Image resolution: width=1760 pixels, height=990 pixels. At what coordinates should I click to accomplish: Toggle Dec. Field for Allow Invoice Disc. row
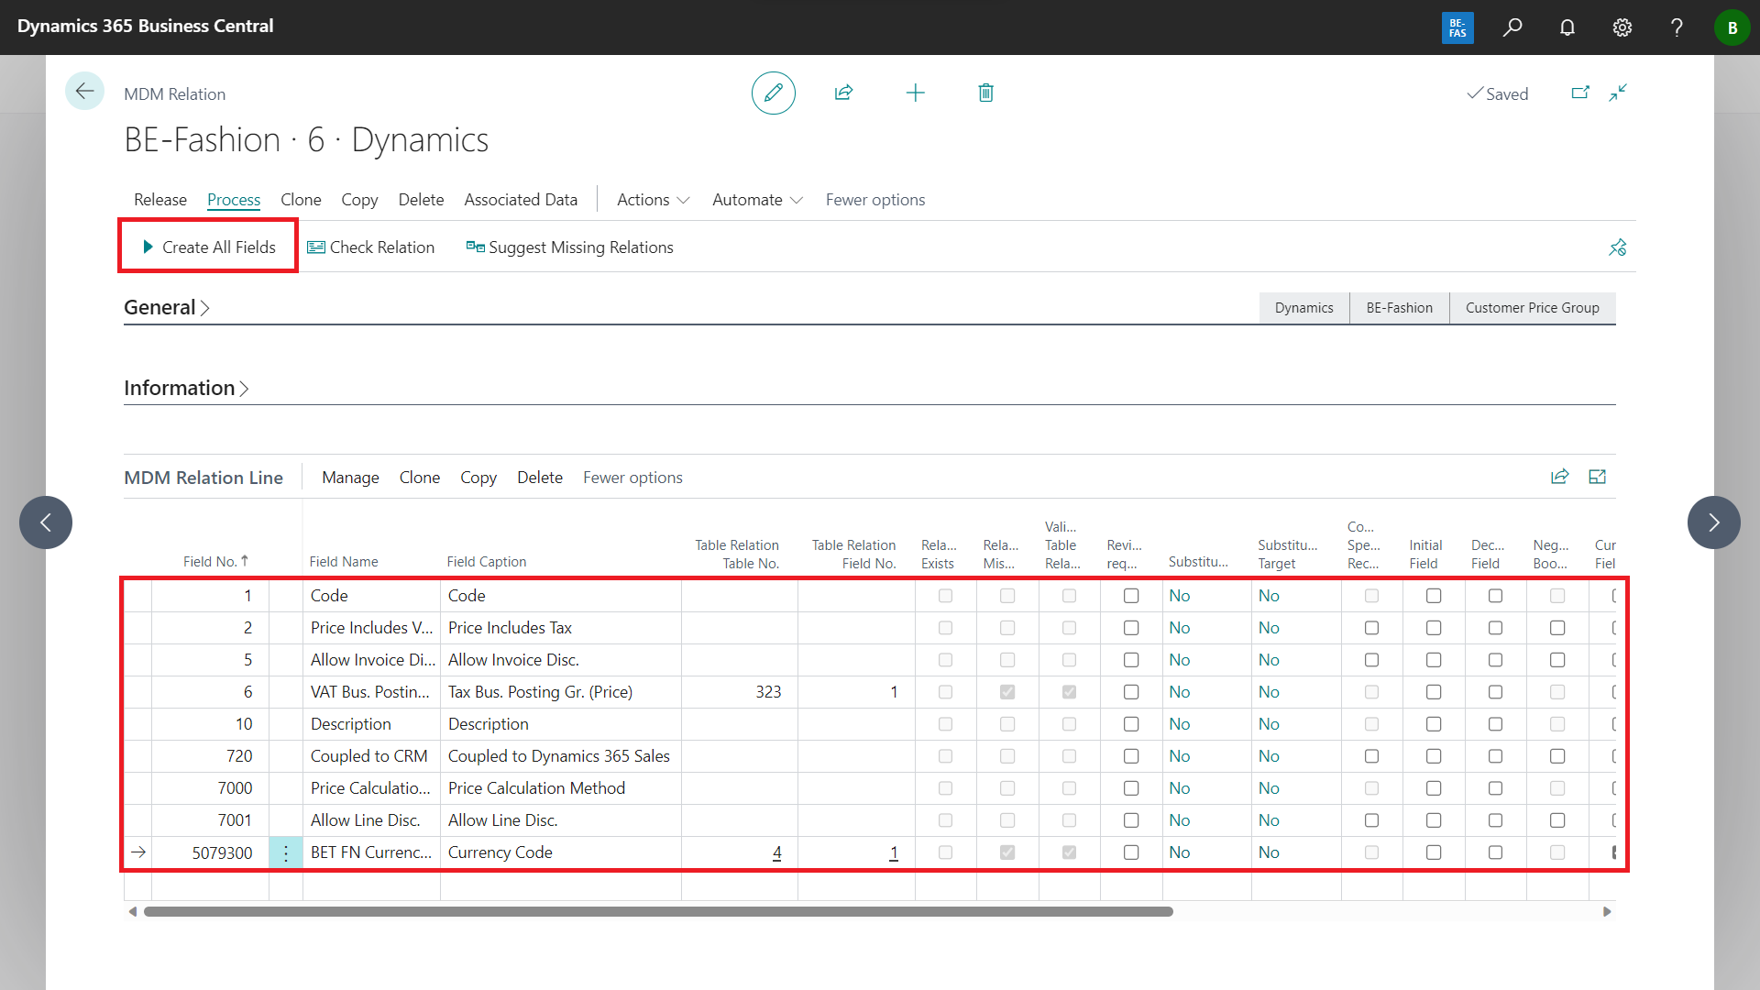pos(1495,660)
